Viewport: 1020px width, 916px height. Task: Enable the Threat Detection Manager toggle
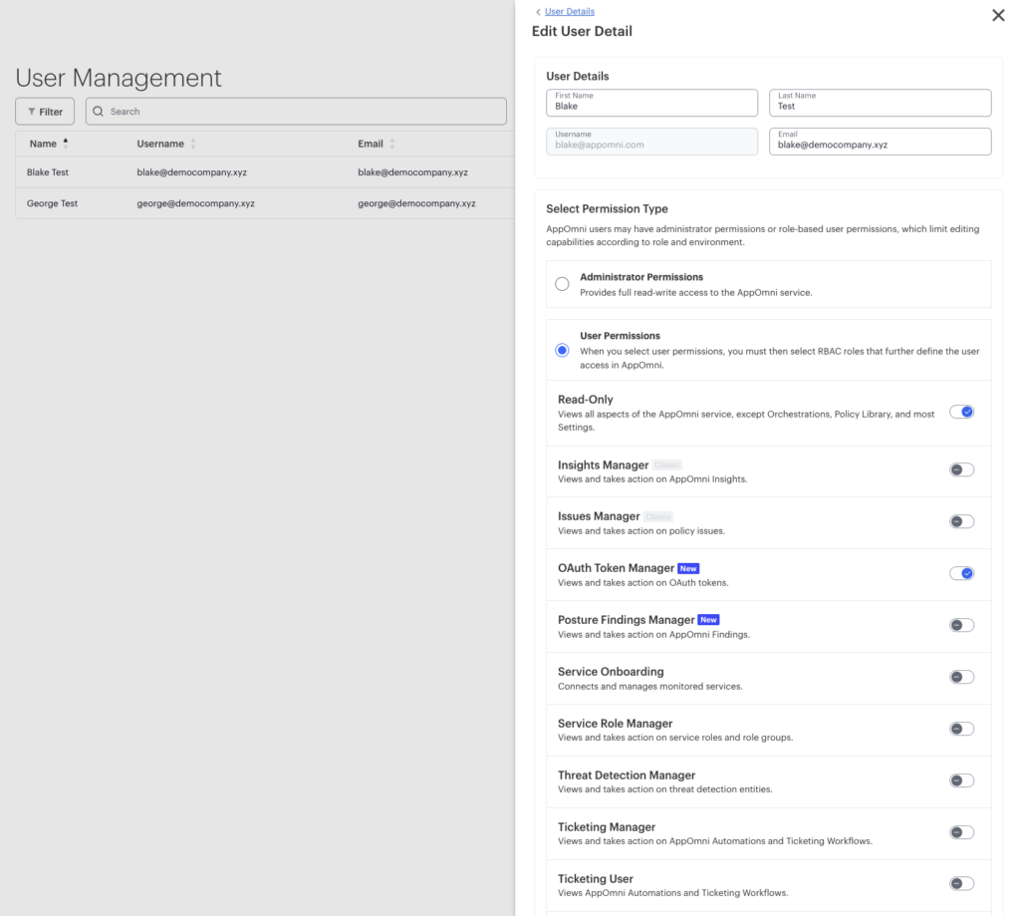tap(961, 779)
